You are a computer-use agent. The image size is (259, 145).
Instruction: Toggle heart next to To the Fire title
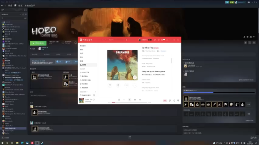[x=94, y=100]
